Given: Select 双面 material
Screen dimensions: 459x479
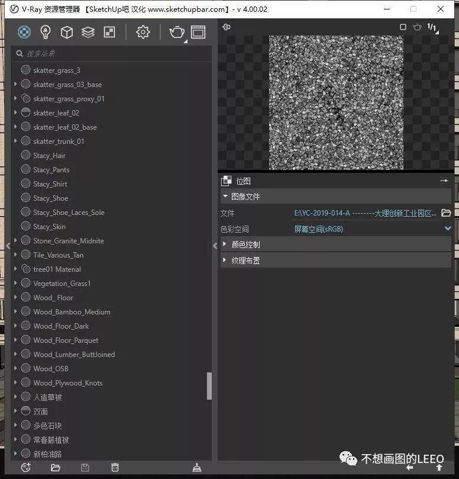Looking at the screenshot, I should (41, 412).
